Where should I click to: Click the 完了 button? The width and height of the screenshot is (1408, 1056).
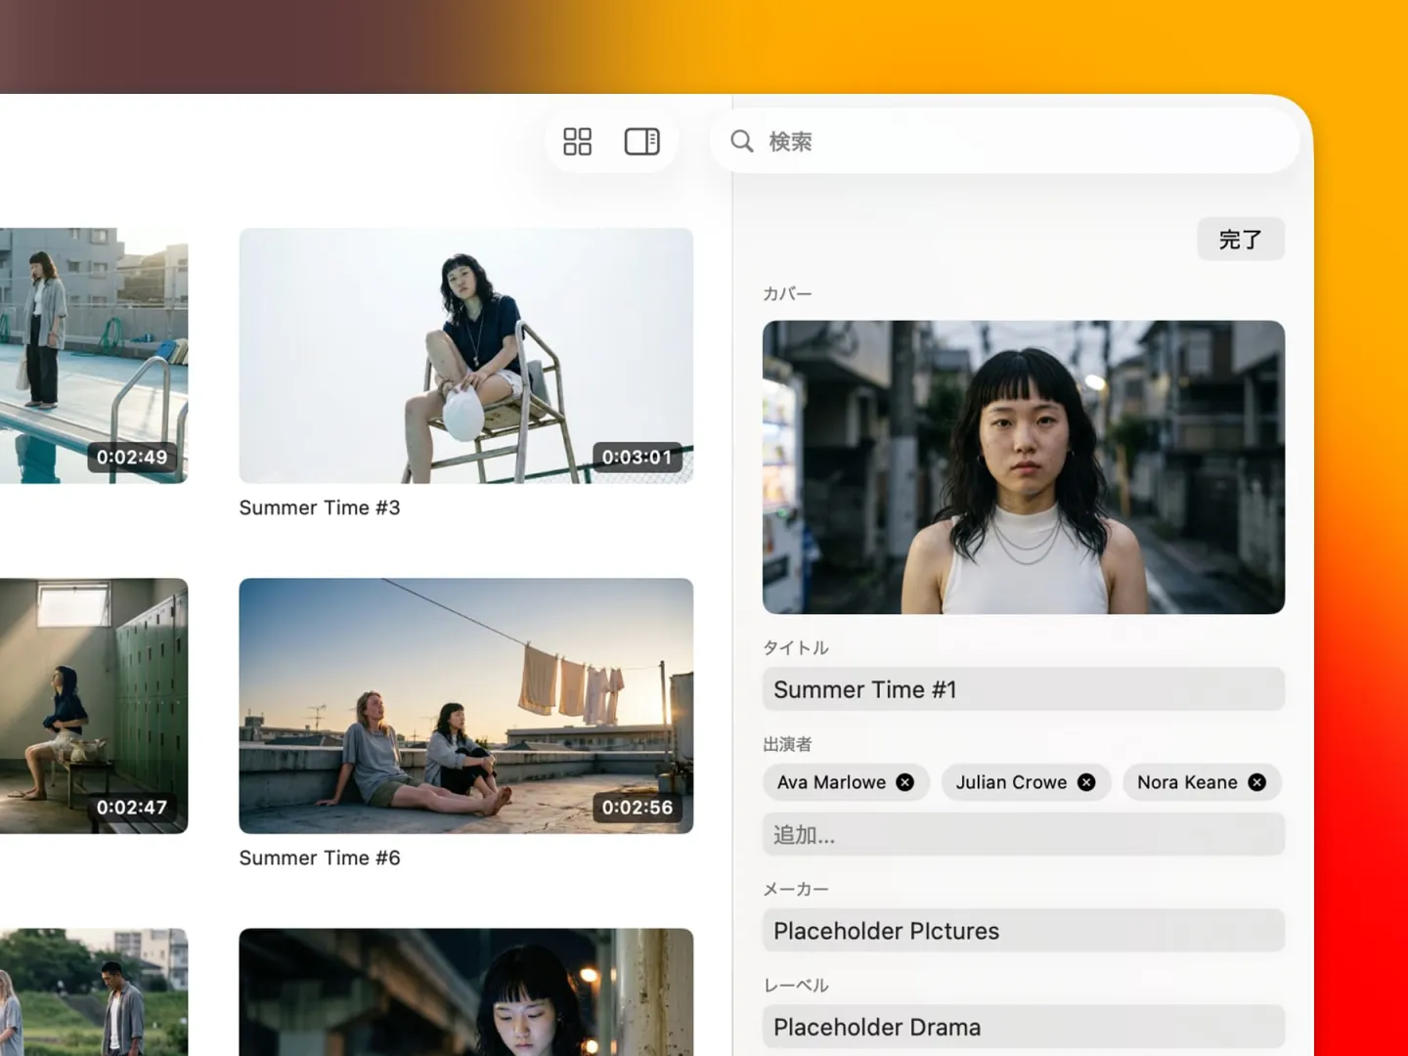tap(1241, 240)
